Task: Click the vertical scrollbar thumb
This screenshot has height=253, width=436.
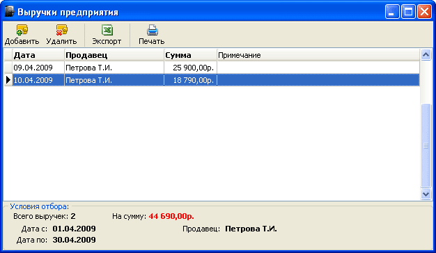Action: pyautogui.click(x=426, y=145)
